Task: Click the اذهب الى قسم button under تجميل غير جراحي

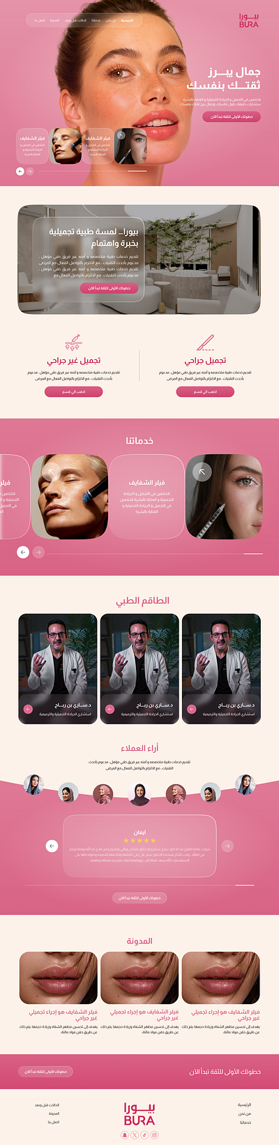Action: [x=74, y=392]
